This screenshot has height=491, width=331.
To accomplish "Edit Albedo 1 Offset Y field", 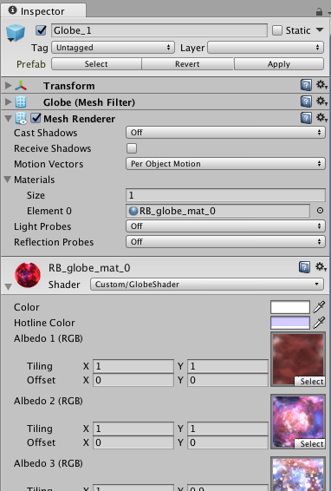I will [x=228, y=380].
